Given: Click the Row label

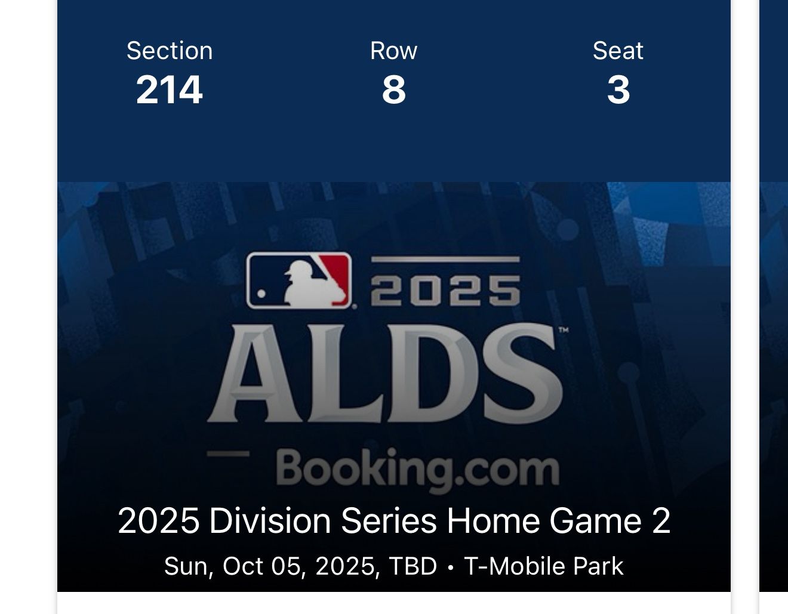Looking at the screenshot, I should 393,51.
